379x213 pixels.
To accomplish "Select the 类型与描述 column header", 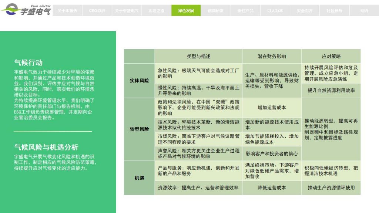I will (198, 56).
